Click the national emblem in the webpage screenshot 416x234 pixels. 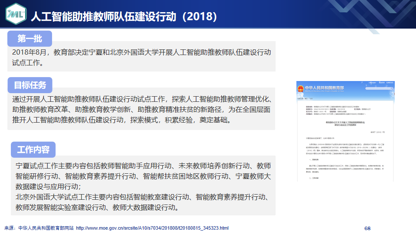[300, 89]
